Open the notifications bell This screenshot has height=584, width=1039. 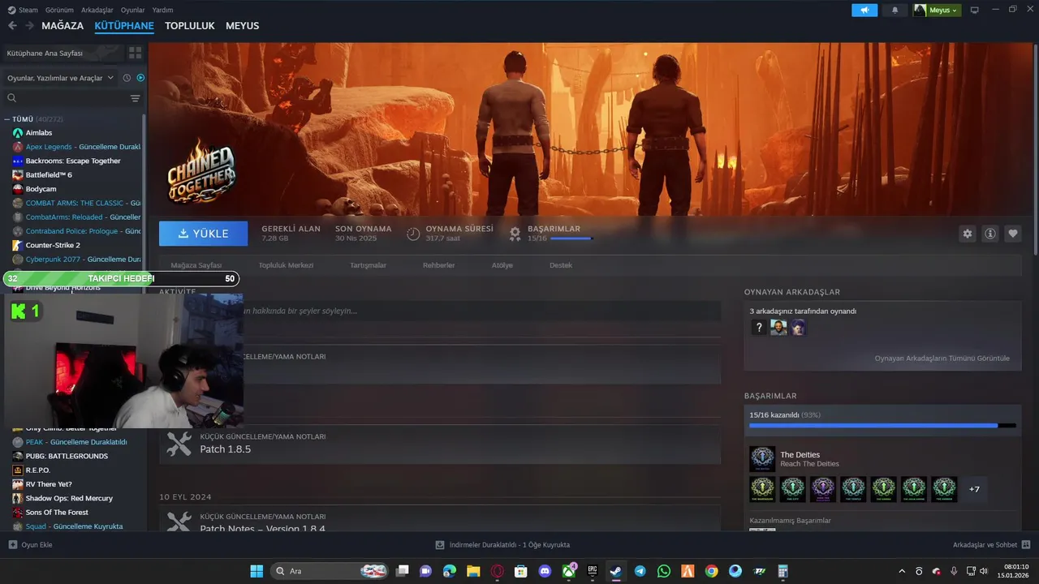(895, 10)
